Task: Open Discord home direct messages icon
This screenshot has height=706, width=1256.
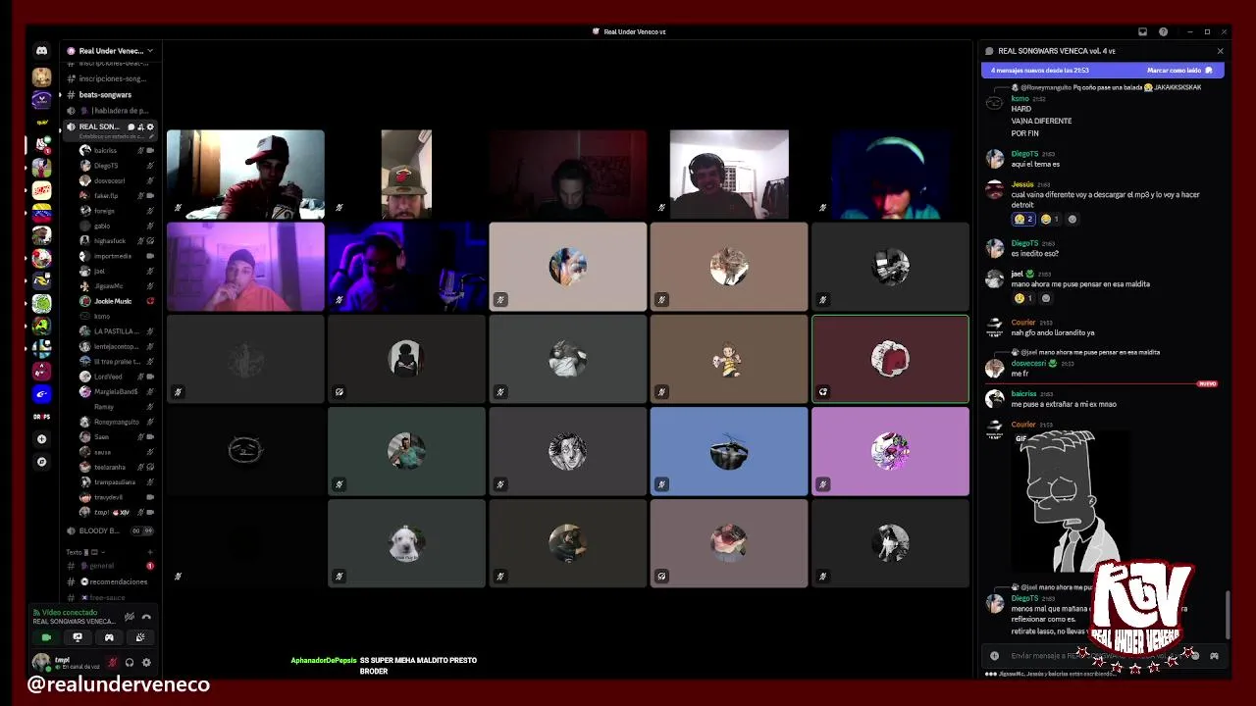Action: [41, 51]
